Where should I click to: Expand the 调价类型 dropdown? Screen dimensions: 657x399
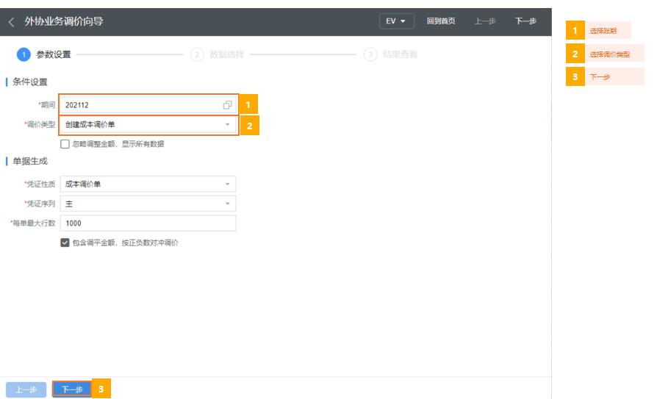148,124
